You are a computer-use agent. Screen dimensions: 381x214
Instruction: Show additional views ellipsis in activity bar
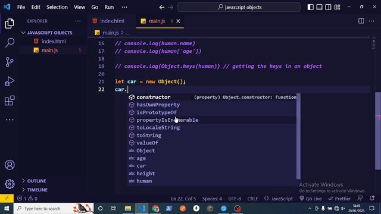click(10, 119)
